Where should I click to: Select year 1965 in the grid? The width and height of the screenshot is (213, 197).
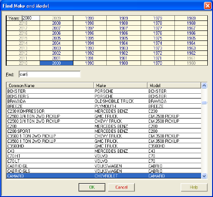[x=191, y=38]
